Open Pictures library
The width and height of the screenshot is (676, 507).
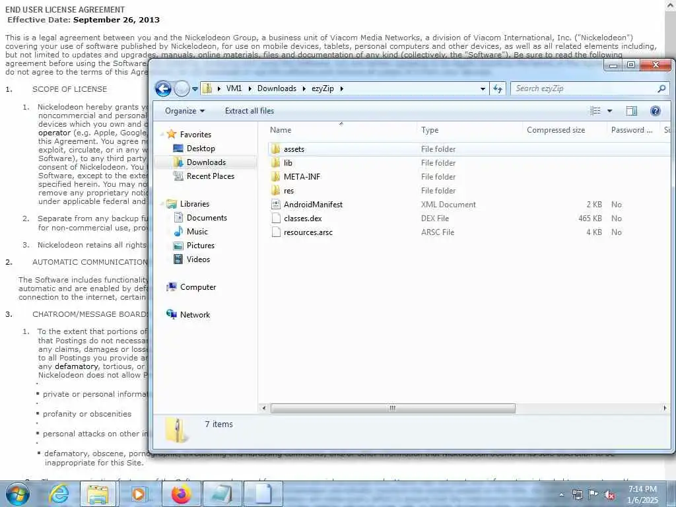201,246
